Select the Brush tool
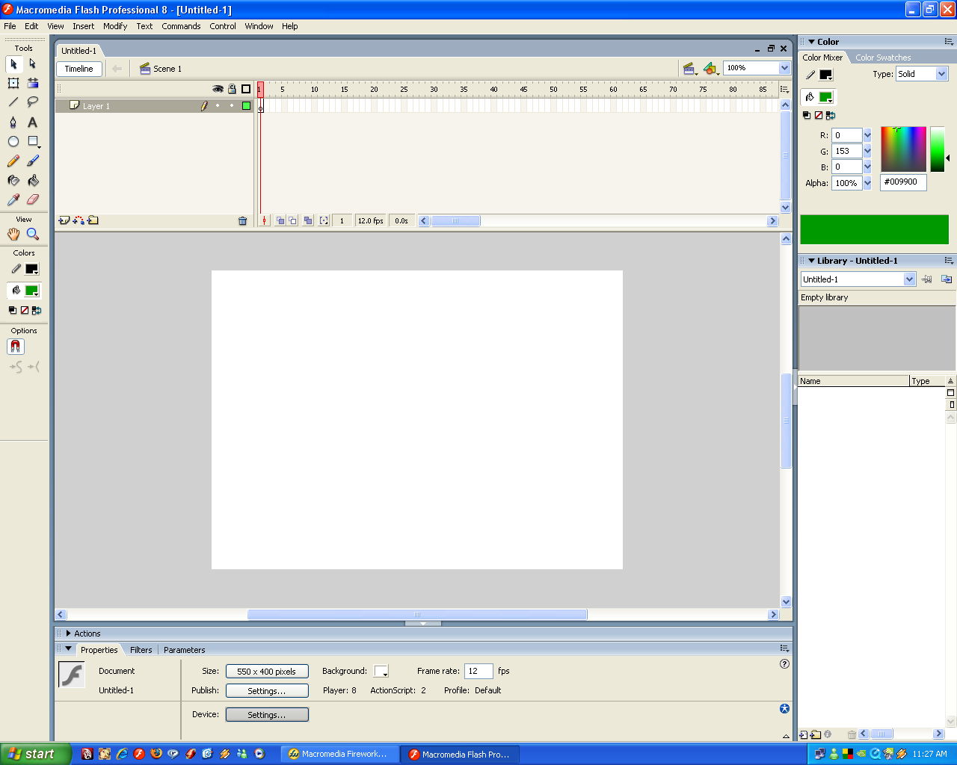 click(x=31, y=161)
